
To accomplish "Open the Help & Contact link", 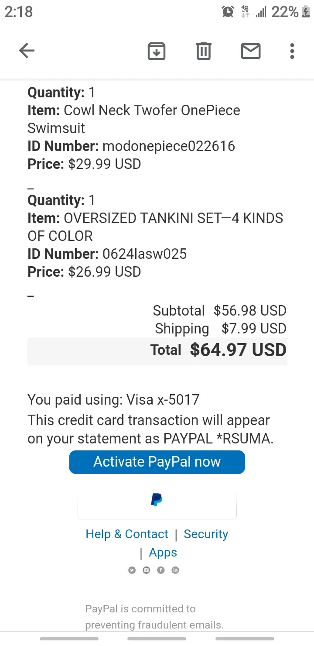I will pos(127,534).
